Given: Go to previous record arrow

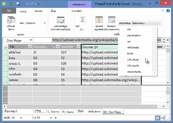Looking at the screenshot, I should pyautogui.click(x=21, y=118).
